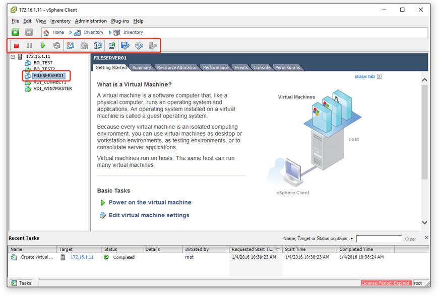Power off the VM with the red stop icon

pos(16,46)
